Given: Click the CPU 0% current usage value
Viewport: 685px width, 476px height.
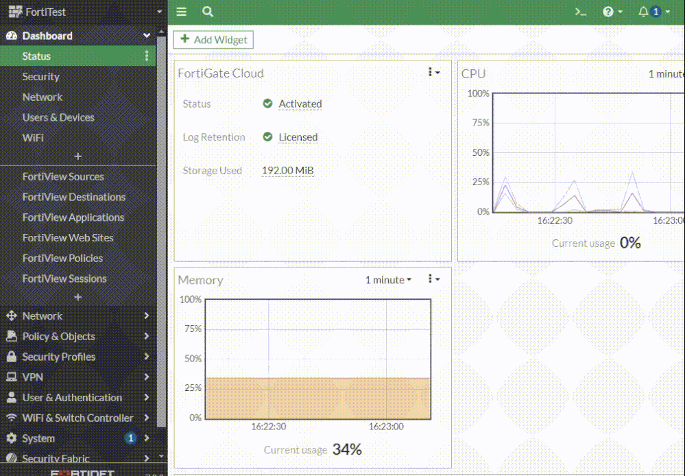Looking at the screenshot, I should [x=630, y=243].
